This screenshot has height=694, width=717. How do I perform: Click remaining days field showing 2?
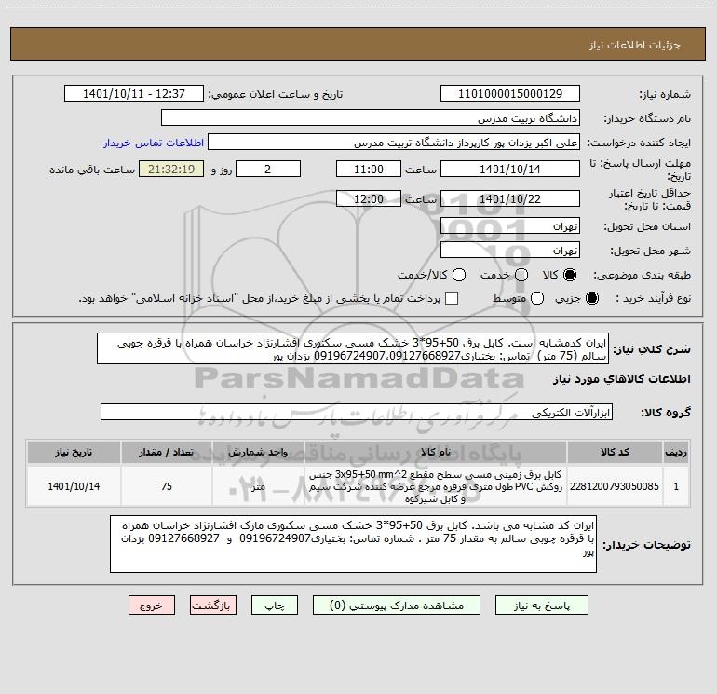tap(268, 169)
